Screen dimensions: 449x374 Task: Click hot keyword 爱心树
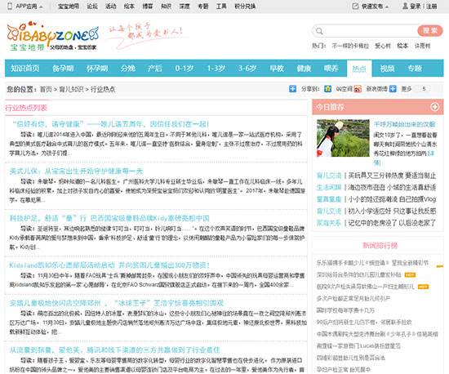click(x=383, y=46)
